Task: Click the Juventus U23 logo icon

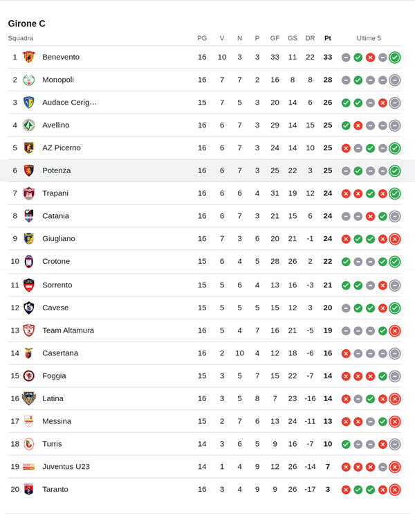Action: point(29,467)
